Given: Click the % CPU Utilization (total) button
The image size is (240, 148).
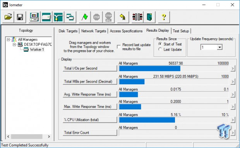Looking at the screenshot, I should click(x=90, y=120).
